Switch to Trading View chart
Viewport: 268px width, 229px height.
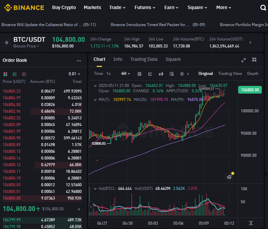(230, 74)
